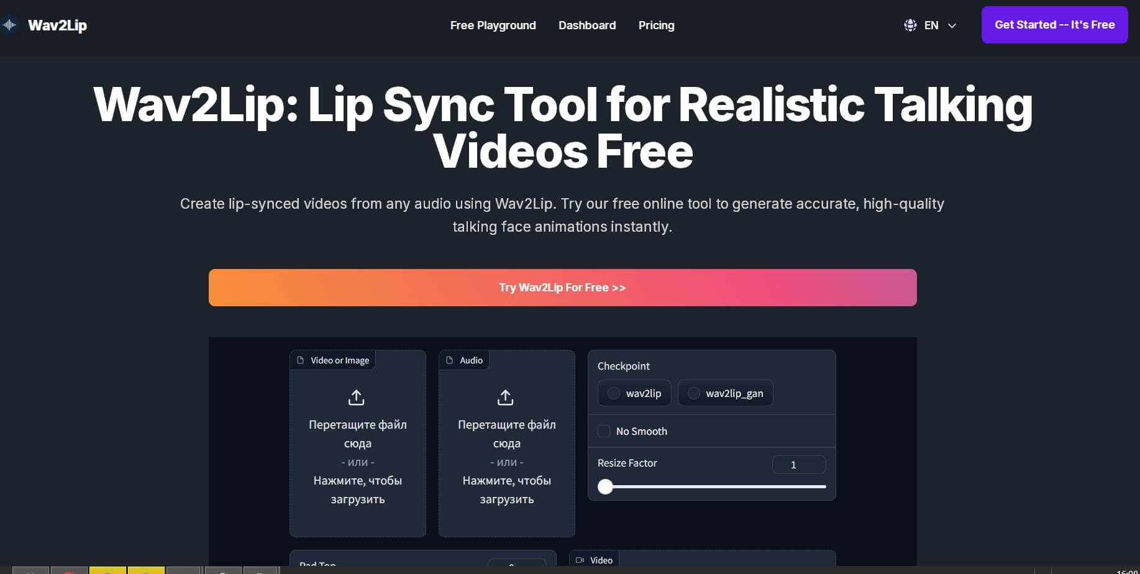Click the Wav2Lip brand name link
This screenshot has height=574, width=1140.
(58, 25)
